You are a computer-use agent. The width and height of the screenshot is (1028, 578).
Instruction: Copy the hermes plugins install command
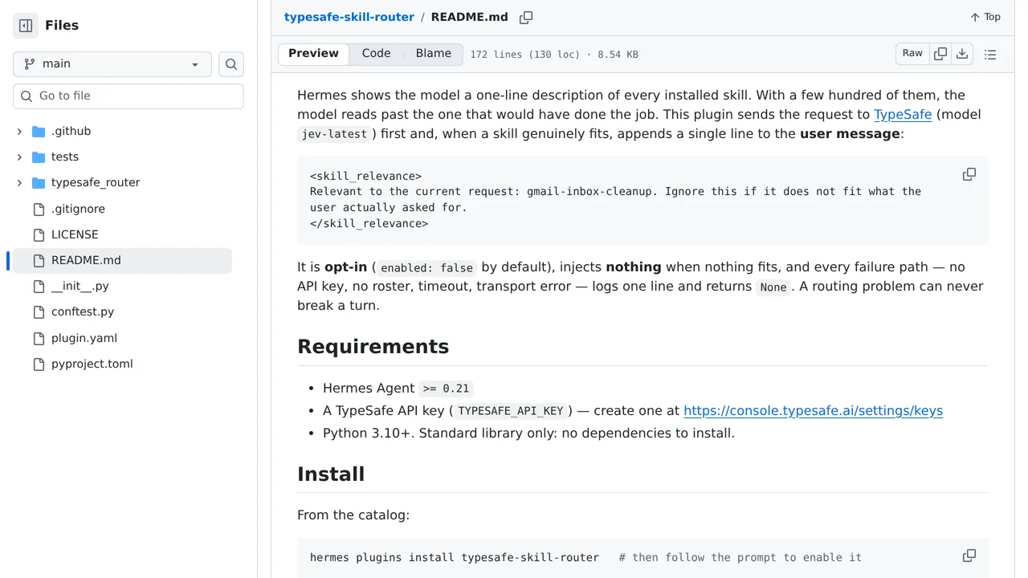point(969,556)
